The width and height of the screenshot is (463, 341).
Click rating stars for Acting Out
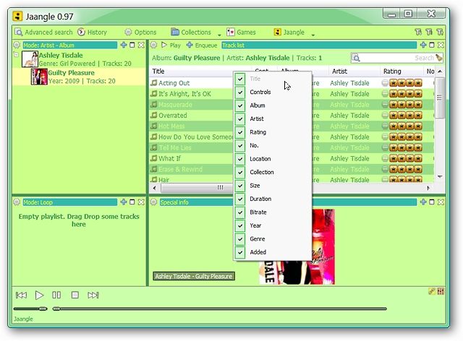click(x=406, y=83)
